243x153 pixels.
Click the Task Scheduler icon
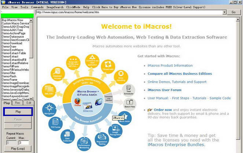click(x=129, y=90)
